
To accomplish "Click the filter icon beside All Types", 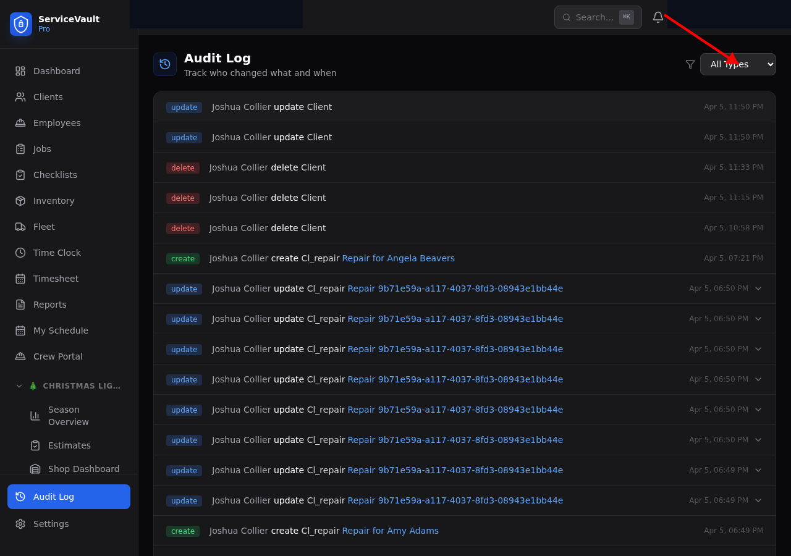I will click(x=690, y=64).
